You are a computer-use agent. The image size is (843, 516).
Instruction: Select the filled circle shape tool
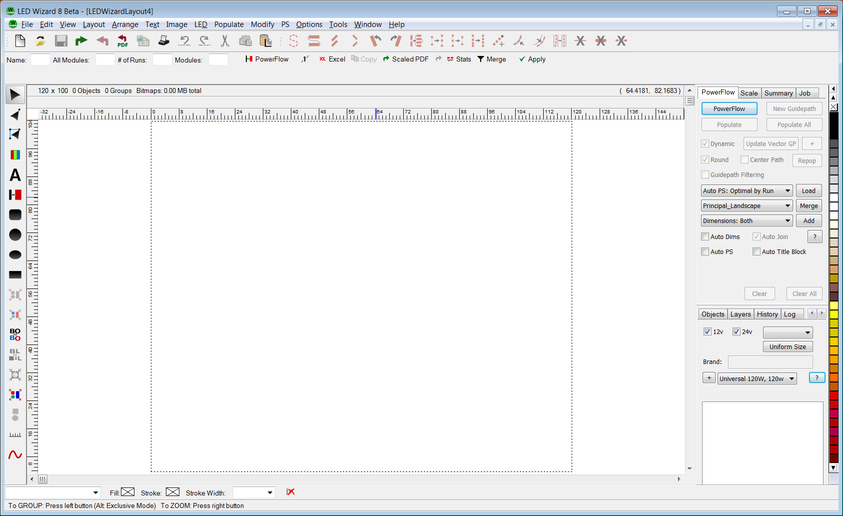click(x=15, y=234)
